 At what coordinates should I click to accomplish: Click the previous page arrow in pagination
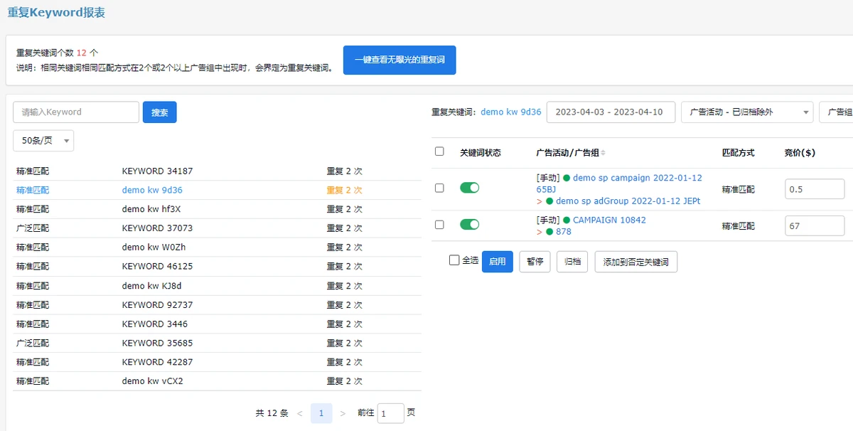(x=299, y=413)
